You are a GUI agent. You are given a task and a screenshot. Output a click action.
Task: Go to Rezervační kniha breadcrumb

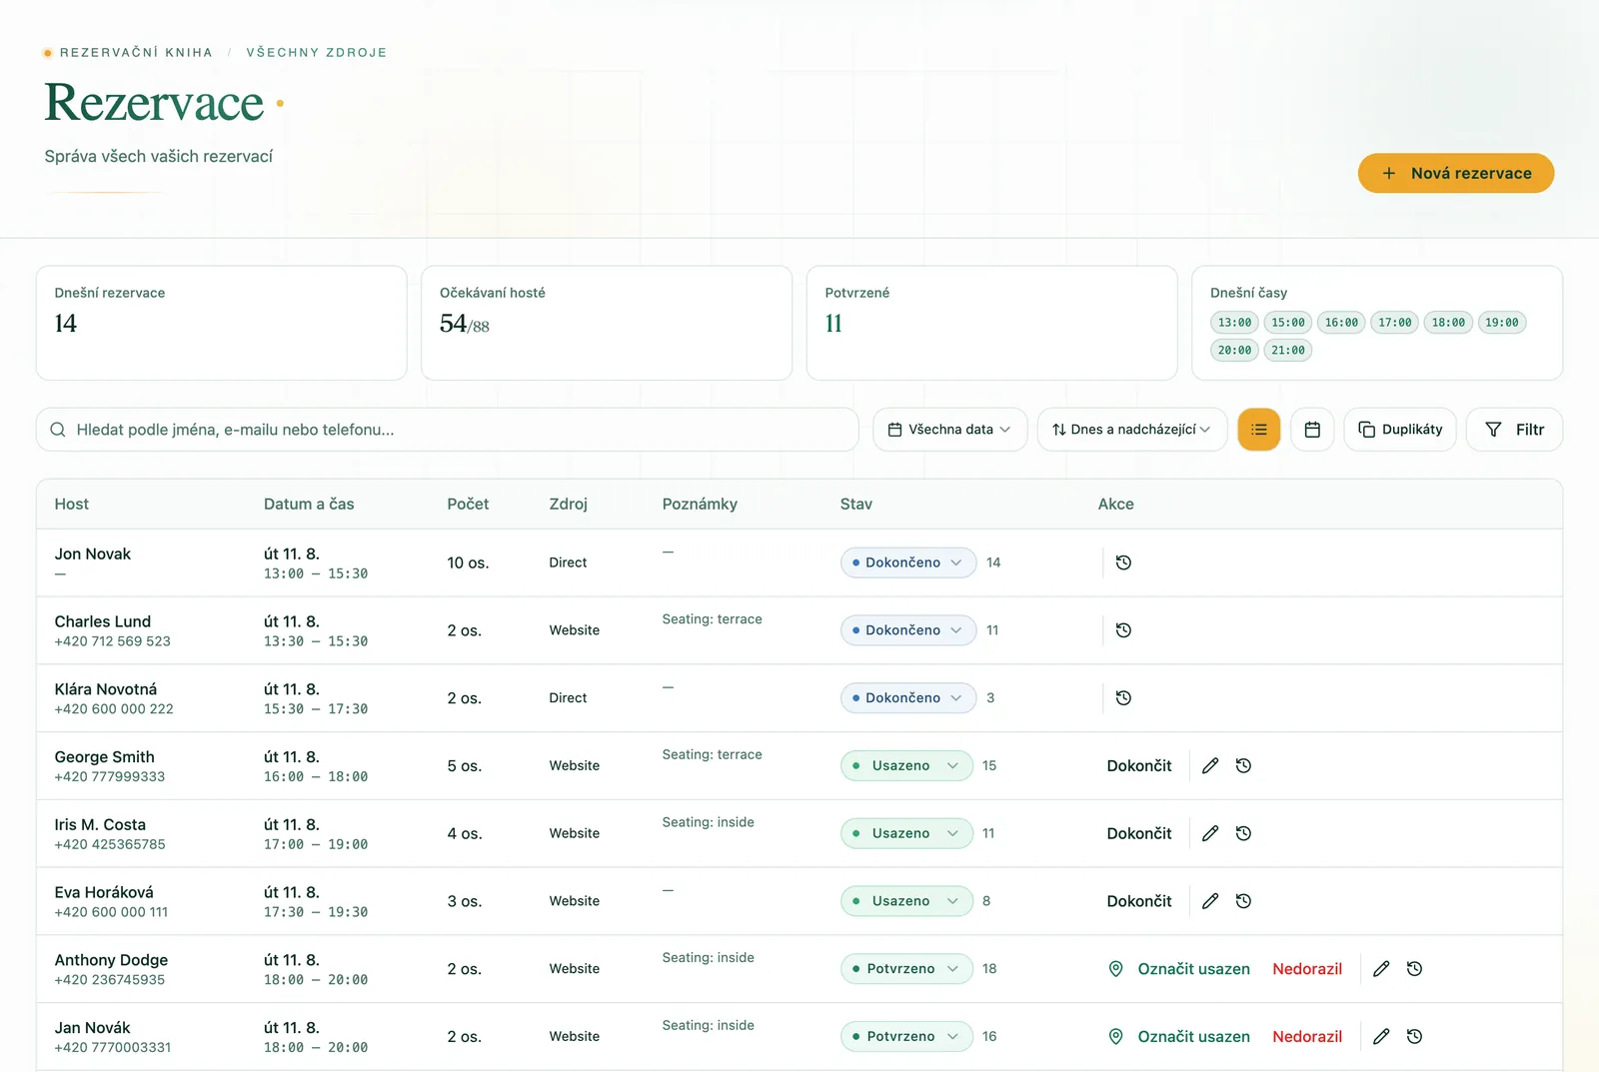pyautogui.click(x=136, y=53)
